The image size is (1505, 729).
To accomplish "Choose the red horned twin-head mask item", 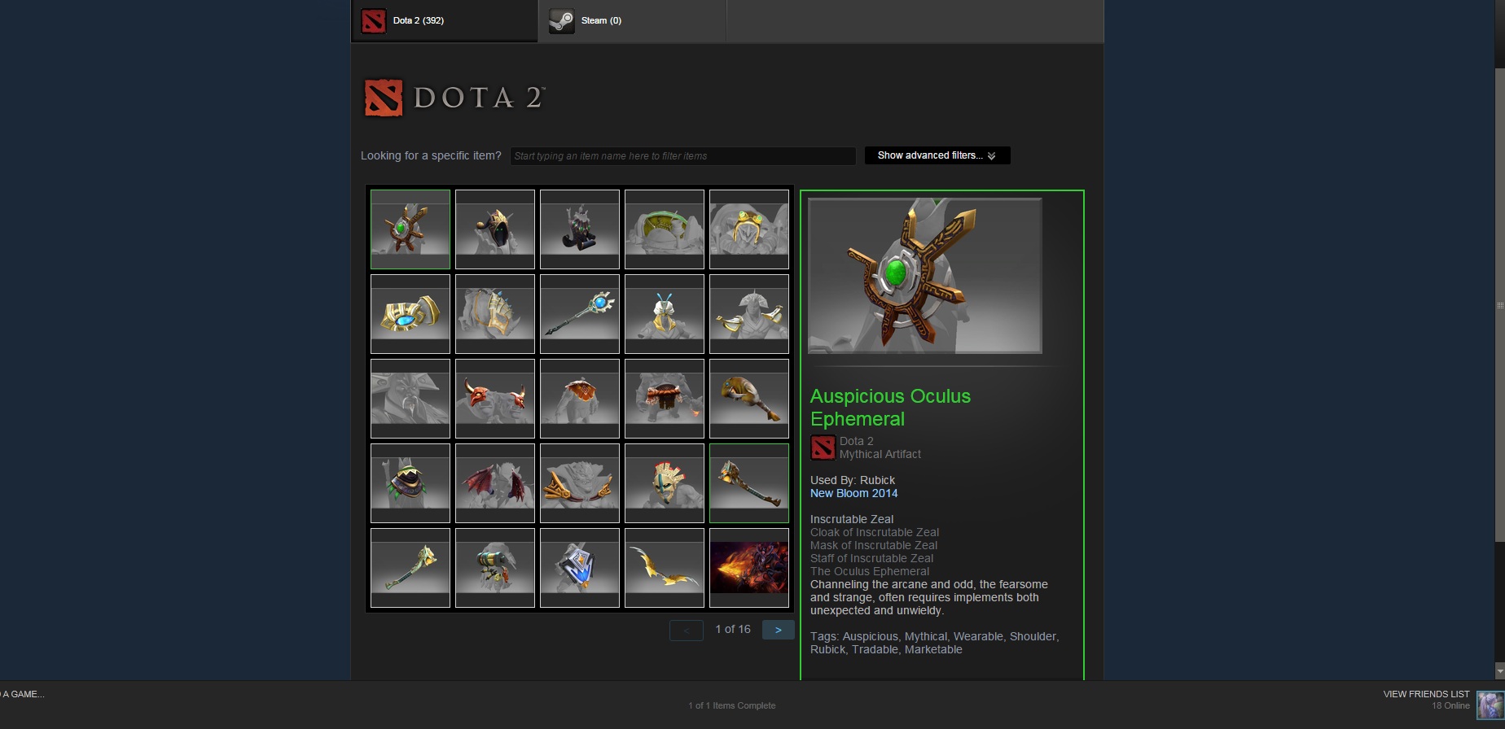I will 495,399.
